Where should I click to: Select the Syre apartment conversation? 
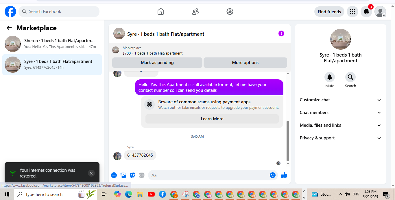52,65
